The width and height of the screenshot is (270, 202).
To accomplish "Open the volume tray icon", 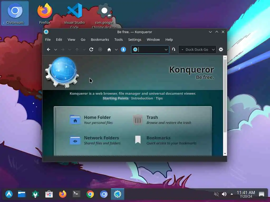I will click(x=224, y=194).
